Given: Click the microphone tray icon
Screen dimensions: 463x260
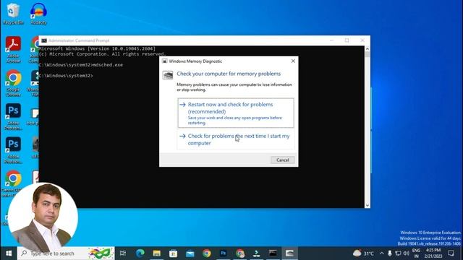Looking at the screenshot, I should point(390,253).
